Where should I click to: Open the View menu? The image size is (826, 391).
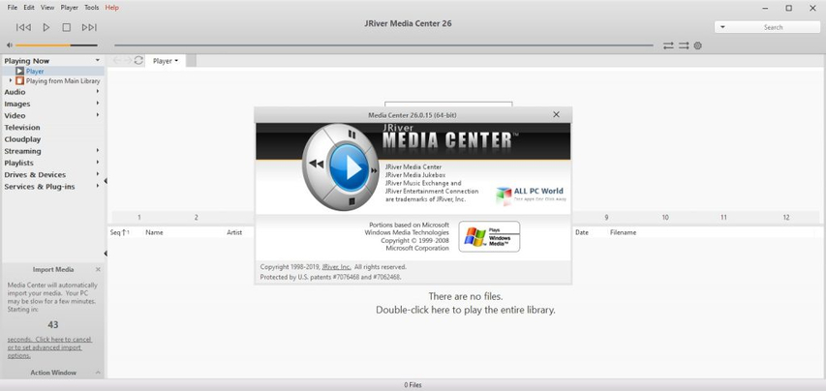[47, 8]
